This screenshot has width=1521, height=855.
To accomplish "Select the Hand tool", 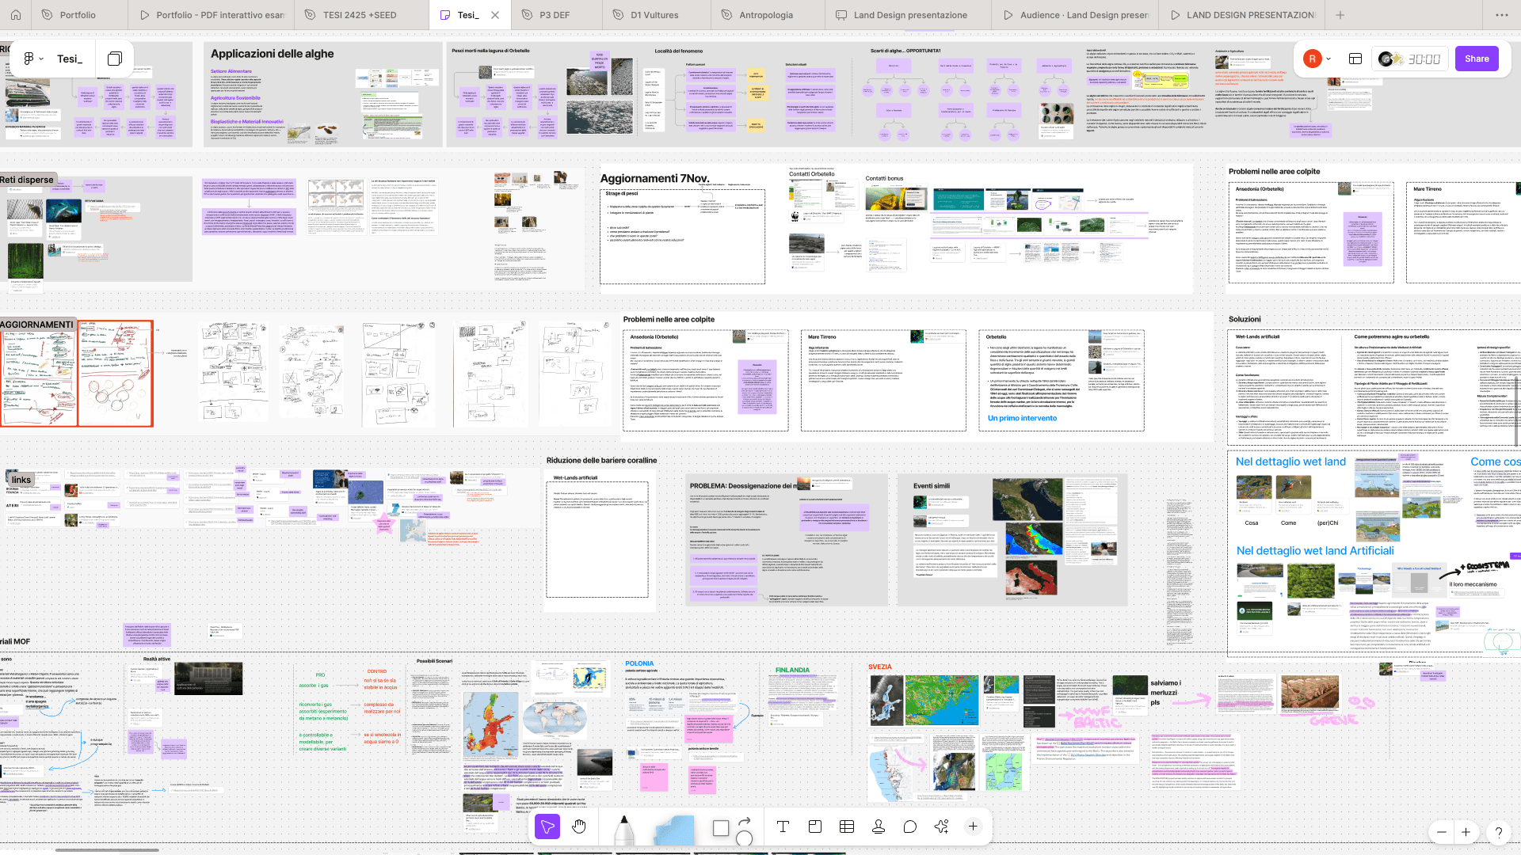I will [x=579, y=827].
